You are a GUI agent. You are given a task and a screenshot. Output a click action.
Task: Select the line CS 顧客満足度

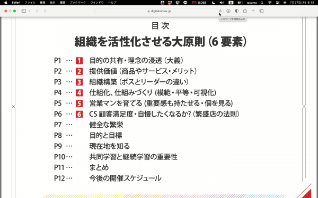(164, 114)
